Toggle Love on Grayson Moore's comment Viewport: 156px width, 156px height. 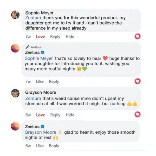(x=40, y=115)
